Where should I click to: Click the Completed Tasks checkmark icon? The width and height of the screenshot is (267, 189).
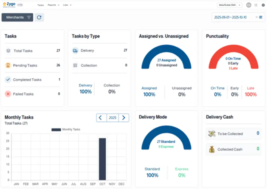[x=8, y=80]
